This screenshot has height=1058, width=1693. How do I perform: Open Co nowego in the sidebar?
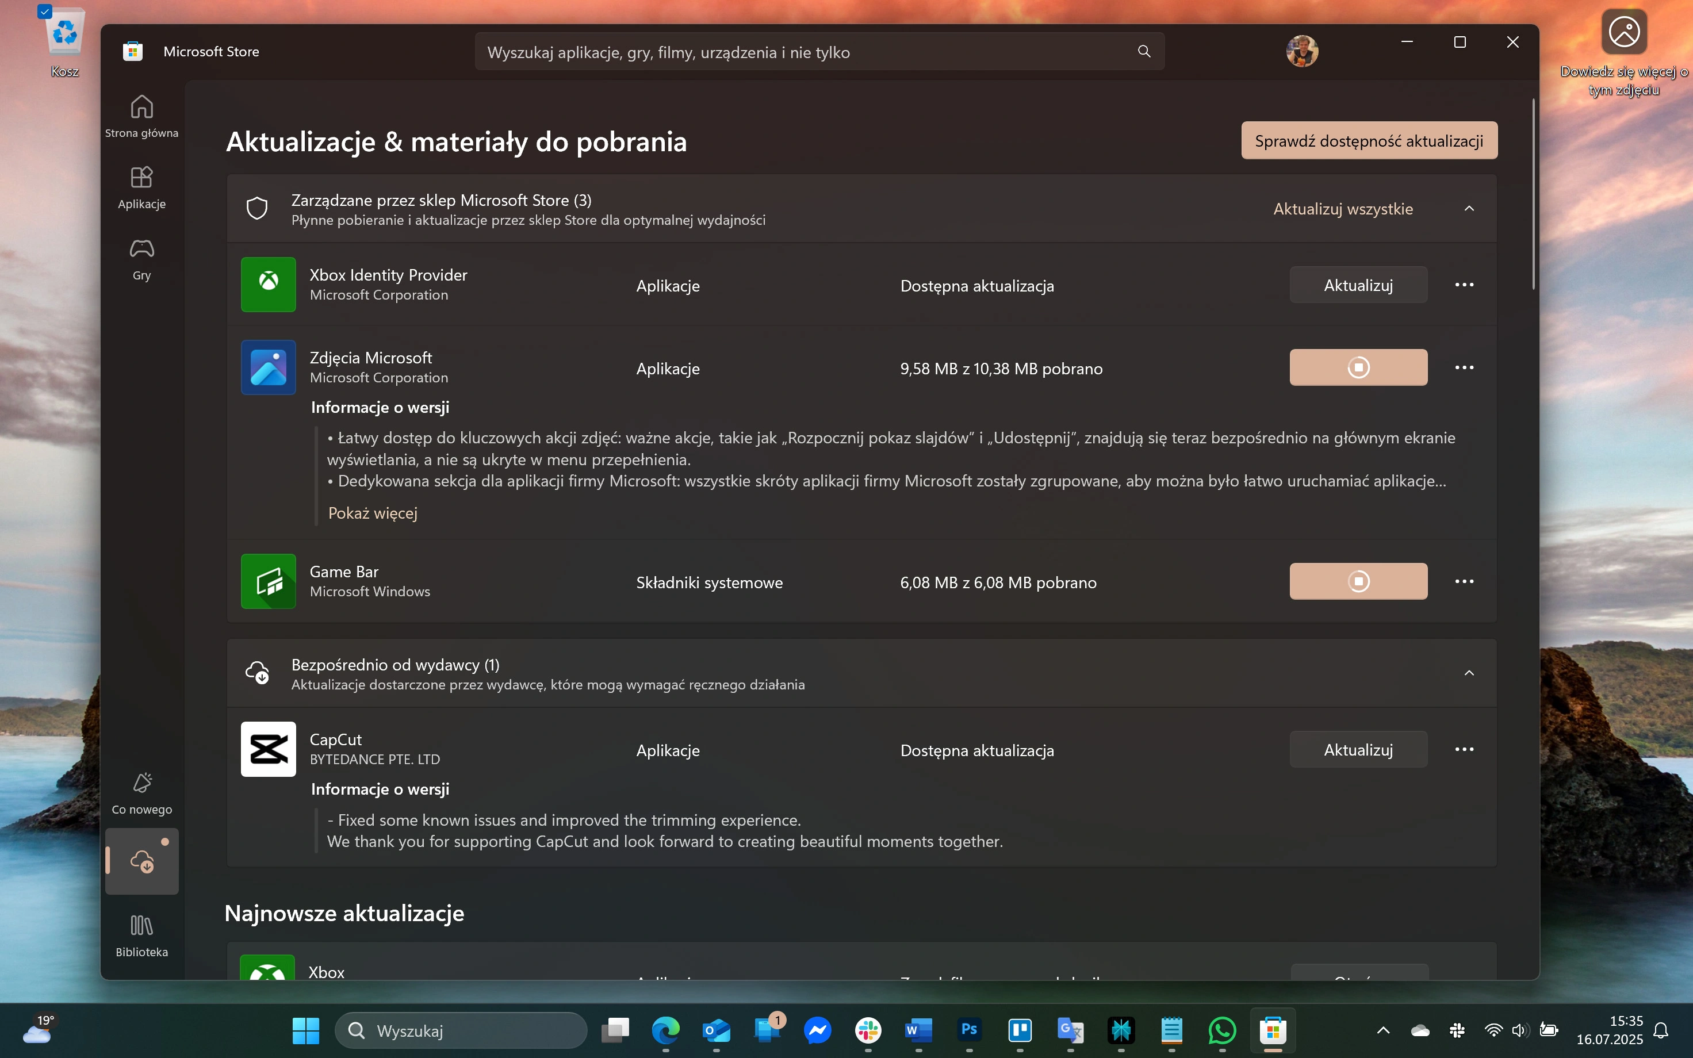141,793
